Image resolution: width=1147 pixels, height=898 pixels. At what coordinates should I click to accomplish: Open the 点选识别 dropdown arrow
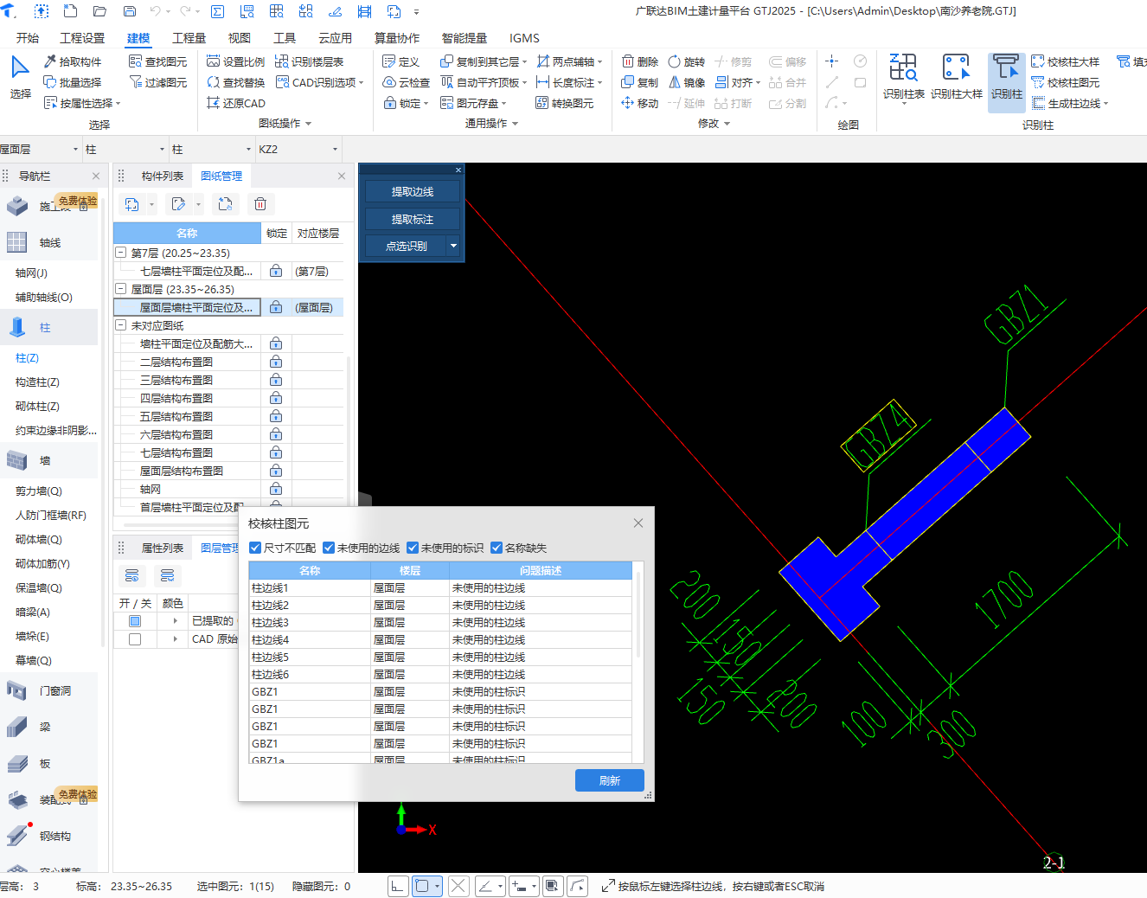(x=453, y=246)
